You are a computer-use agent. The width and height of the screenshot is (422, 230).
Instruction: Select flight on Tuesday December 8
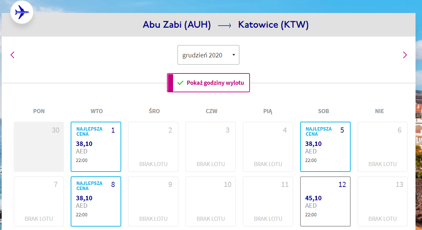pos(96,201)
